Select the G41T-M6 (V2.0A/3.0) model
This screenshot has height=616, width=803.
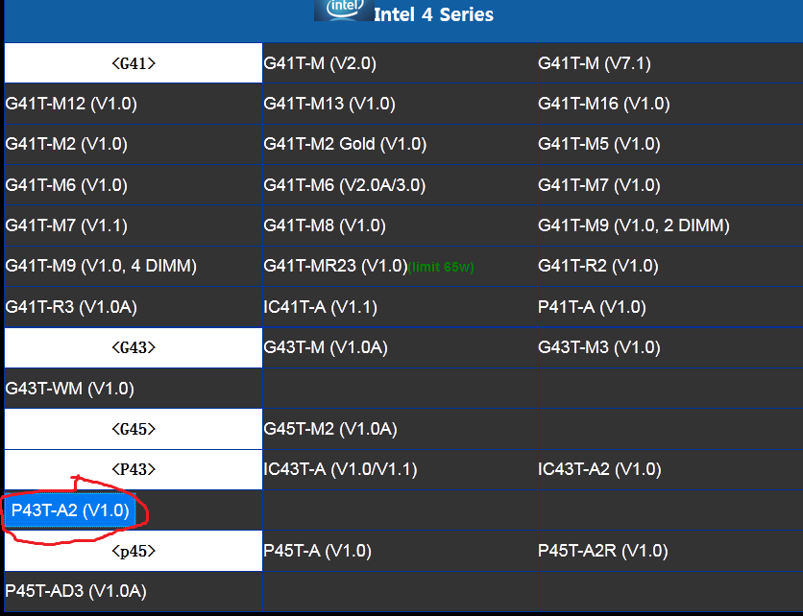pos(344,185)
